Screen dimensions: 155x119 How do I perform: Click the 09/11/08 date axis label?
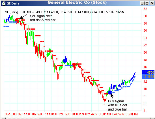tap(24, 114)
